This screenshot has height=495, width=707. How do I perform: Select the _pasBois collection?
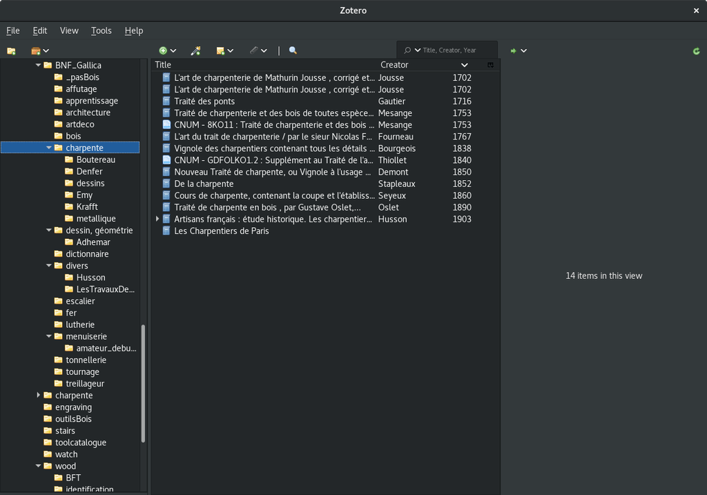[x=83, y=77]
